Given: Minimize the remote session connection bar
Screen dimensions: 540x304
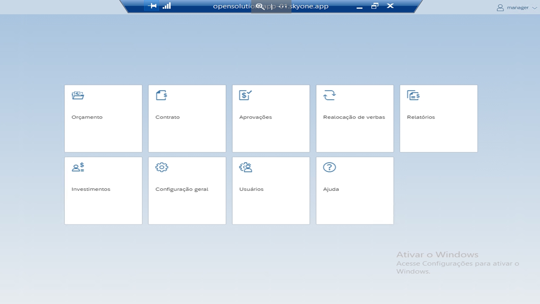Looking at the screenshot, I should [359, 7].
